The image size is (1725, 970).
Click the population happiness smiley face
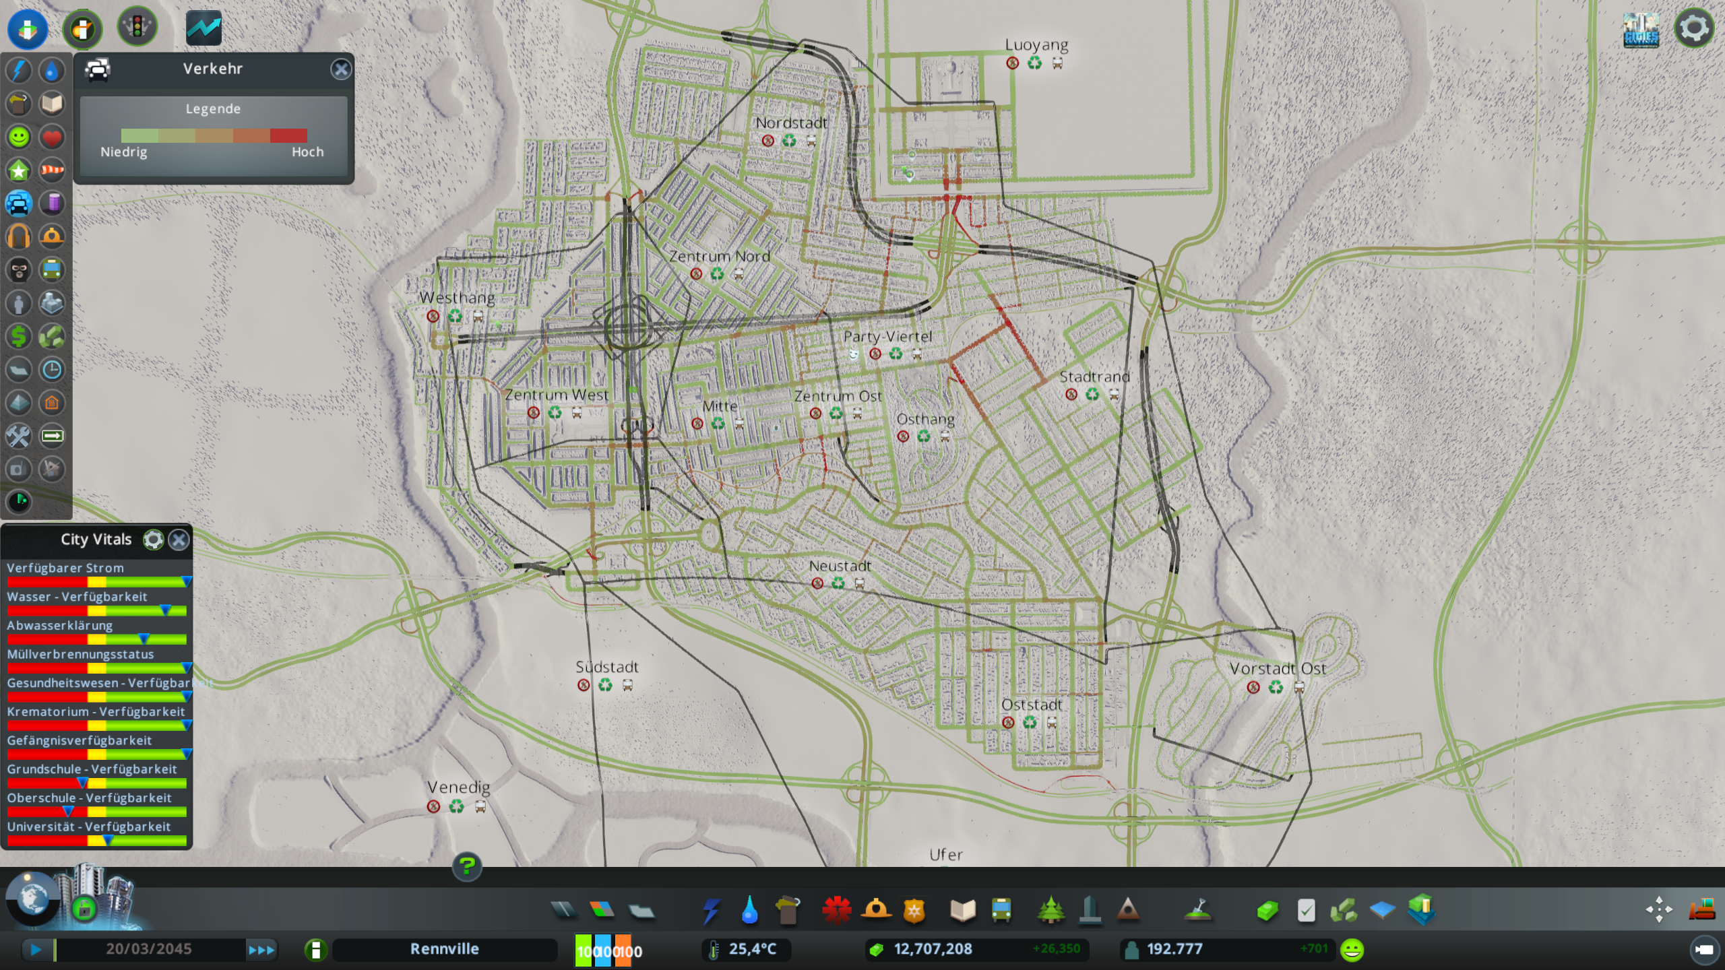coord(1352,950)
